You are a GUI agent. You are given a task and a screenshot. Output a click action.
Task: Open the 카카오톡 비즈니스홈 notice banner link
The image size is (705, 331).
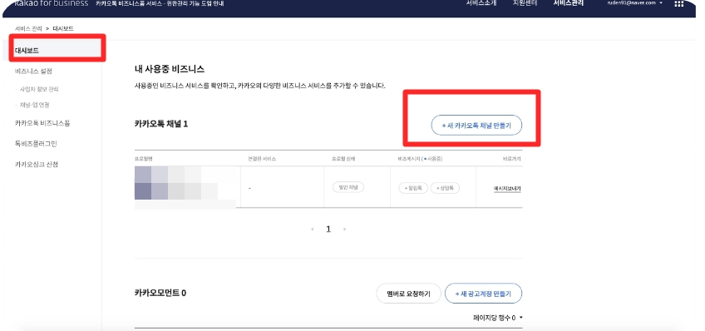point(160,3)
